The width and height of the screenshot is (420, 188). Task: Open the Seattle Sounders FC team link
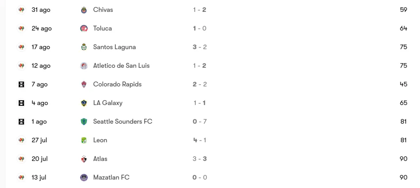tap(123, 122)
